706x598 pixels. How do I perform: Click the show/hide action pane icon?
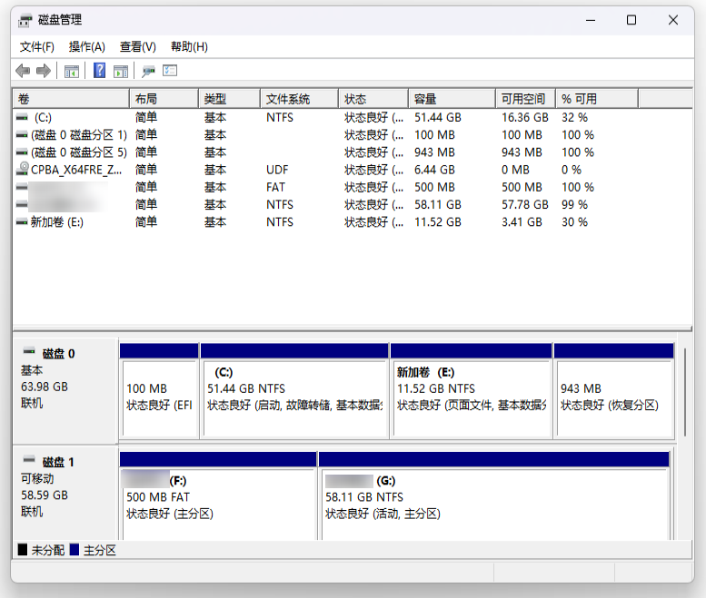tap(121, 71)
